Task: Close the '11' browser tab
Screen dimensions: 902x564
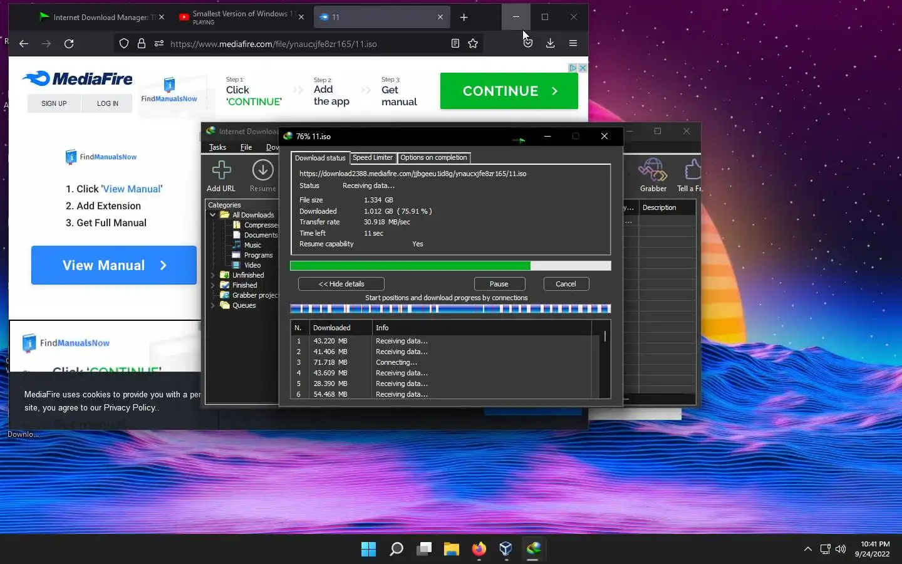Action: coord(440,17)
